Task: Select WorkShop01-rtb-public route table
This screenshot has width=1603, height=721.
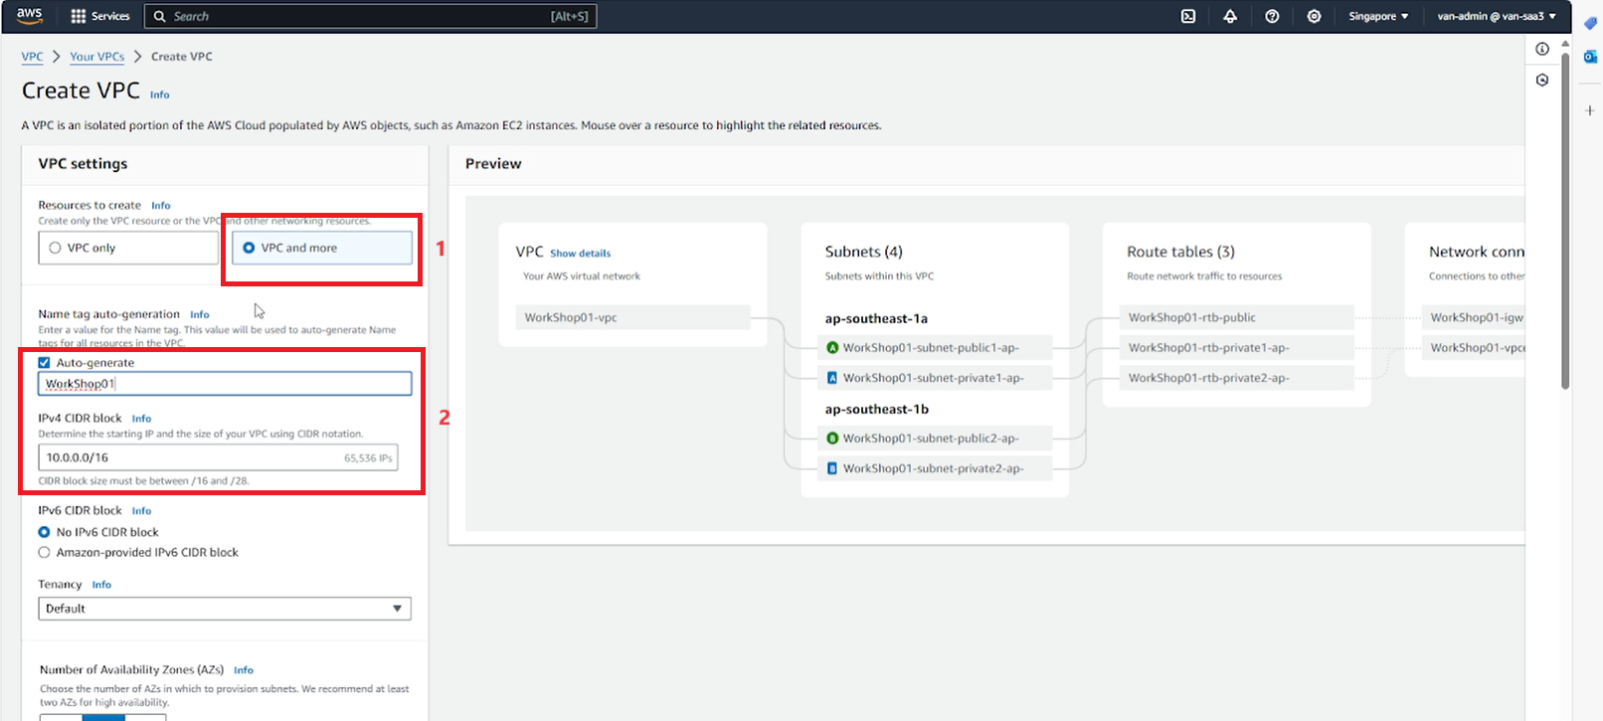Action: click(1237, 317)
